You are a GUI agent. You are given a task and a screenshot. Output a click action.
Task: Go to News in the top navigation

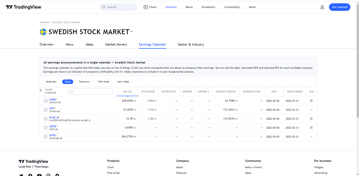(x=189, y=7)
